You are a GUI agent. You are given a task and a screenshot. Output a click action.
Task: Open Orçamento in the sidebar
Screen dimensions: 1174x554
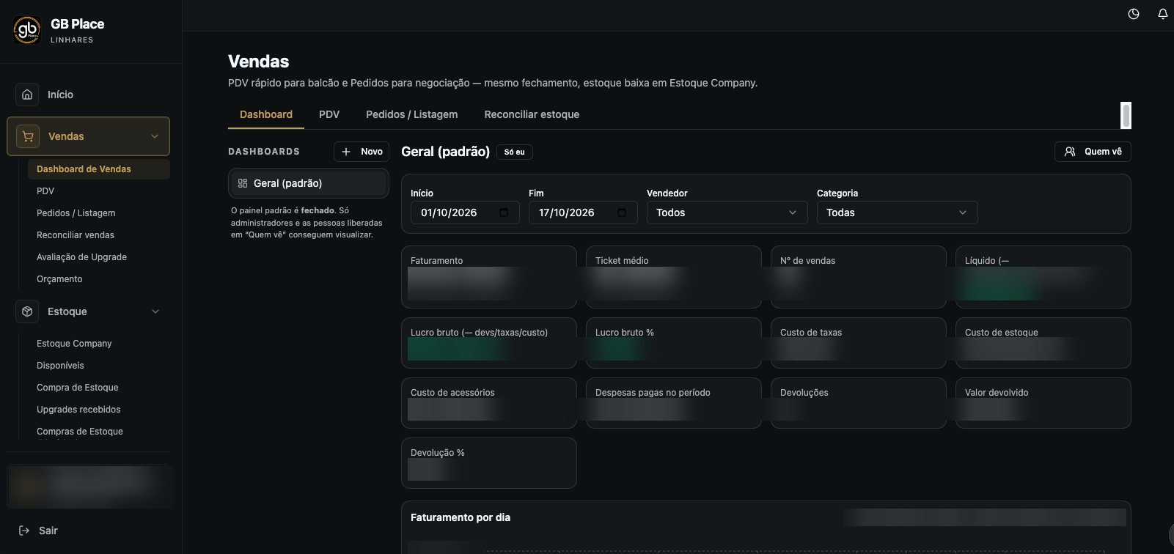(59, 279)
